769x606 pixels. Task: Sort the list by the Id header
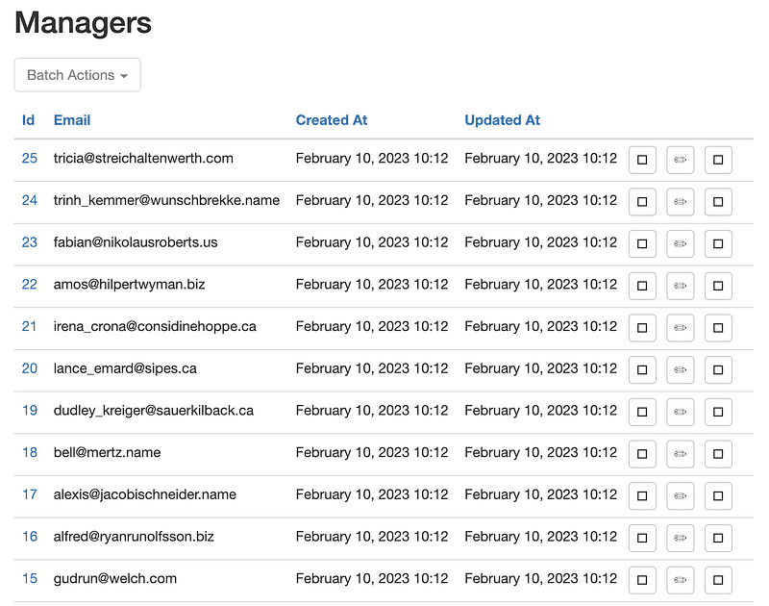[x=29, y=119]
